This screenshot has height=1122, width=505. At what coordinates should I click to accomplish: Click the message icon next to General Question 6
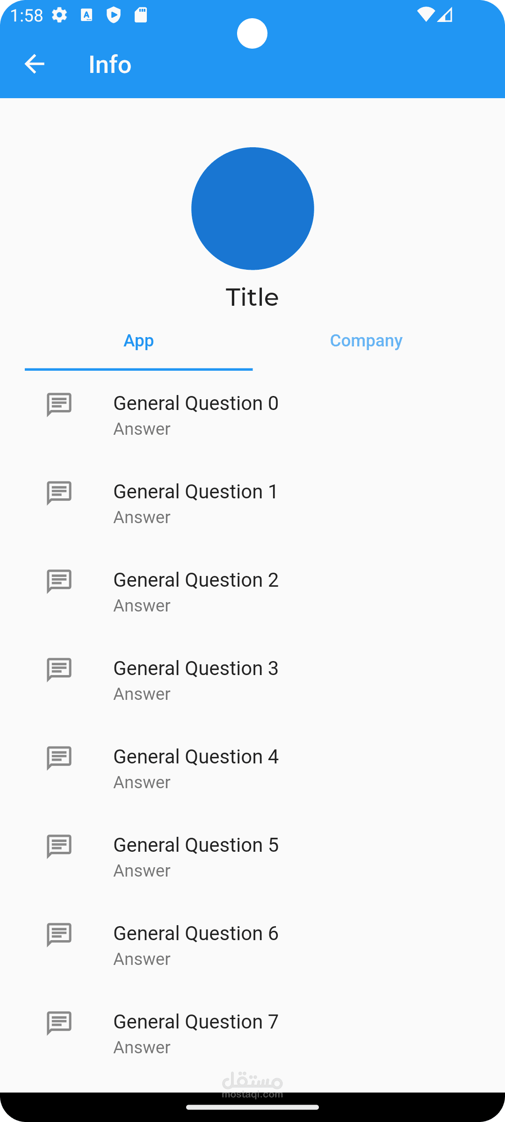pyautogui.click(x=59, y=935)
